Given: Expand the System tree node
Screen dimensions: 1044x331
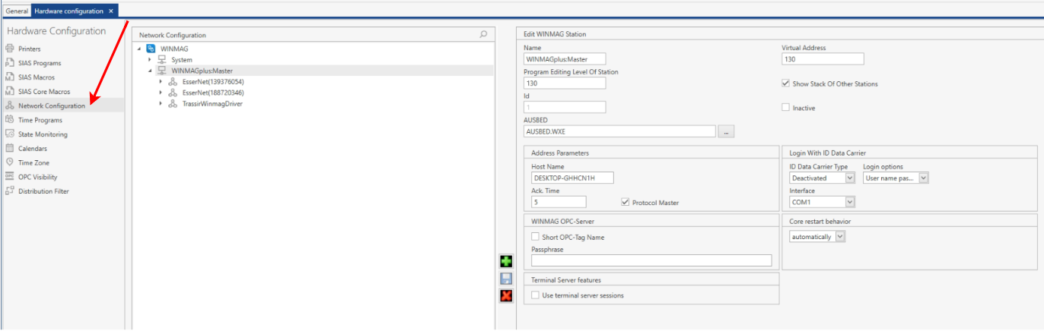Looking at the screenshot, I should (x=150, y=59).
